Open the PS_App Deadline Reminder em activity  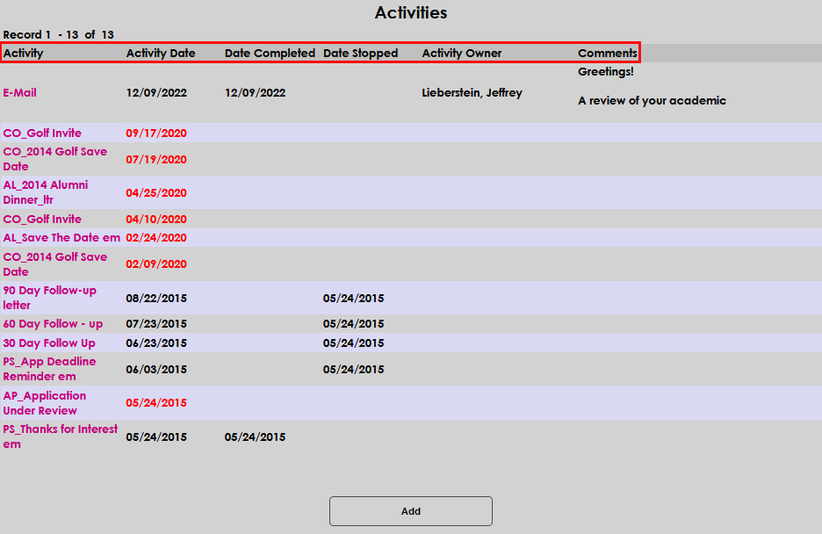[49, 369]
